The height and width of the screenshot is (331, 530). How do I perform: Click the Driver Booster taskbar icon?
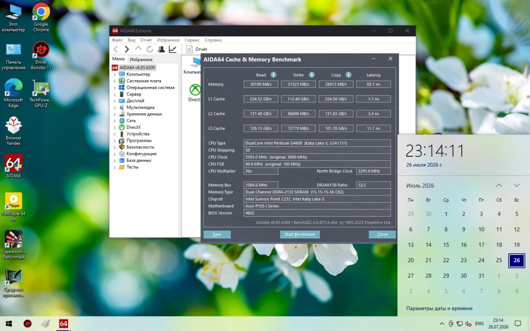point(27,324)
